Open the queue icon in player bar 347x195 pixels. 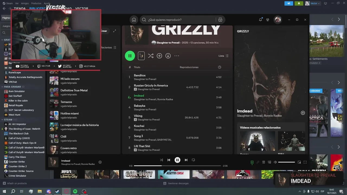click(x=264, y=162)
